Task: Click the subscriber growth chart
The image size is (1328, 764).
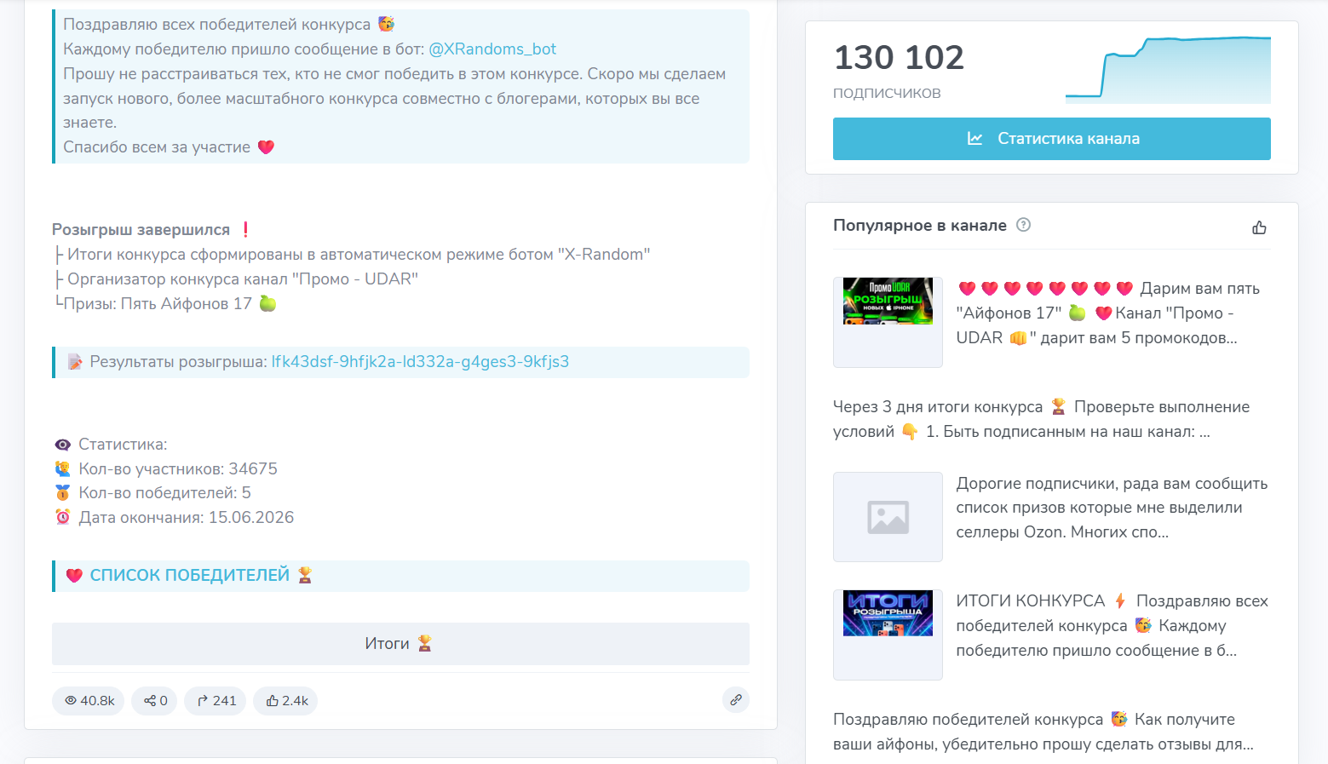Action: (1168, 70)
